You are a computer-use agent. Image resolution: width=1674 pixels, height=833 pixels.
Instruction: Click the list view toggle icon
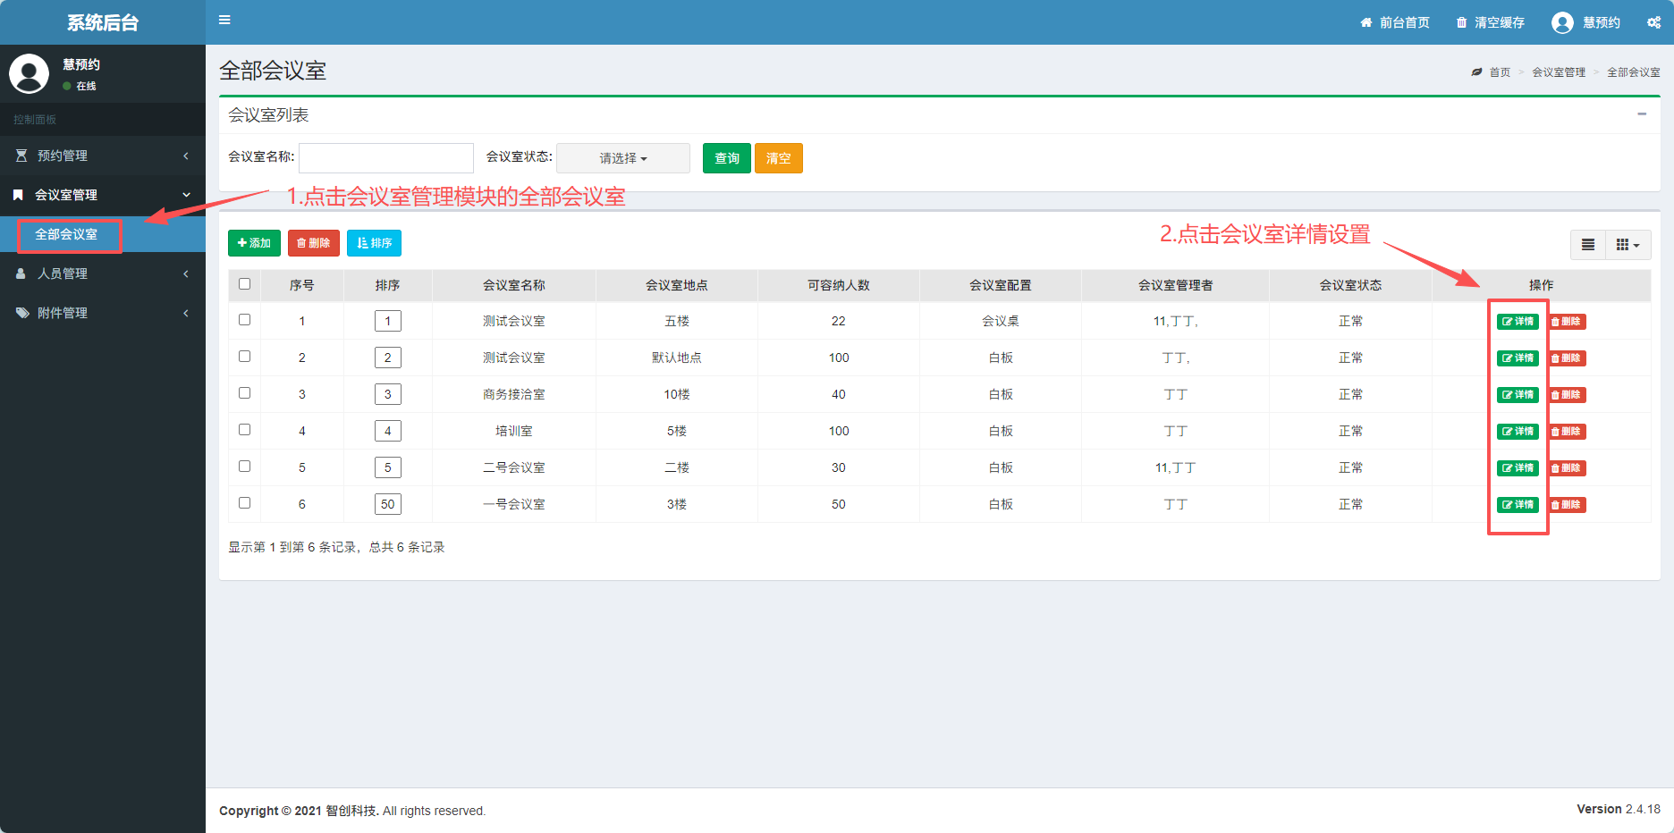point(1588,245)
